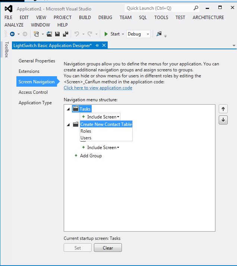Screen dimensions: 237x266
Task: Click the Redo arrow icon
Action: (x=90, y=34)
